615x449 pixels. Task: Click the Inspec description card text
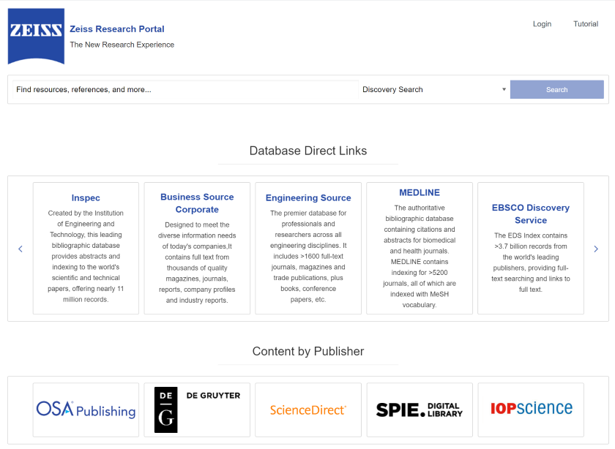86,256
